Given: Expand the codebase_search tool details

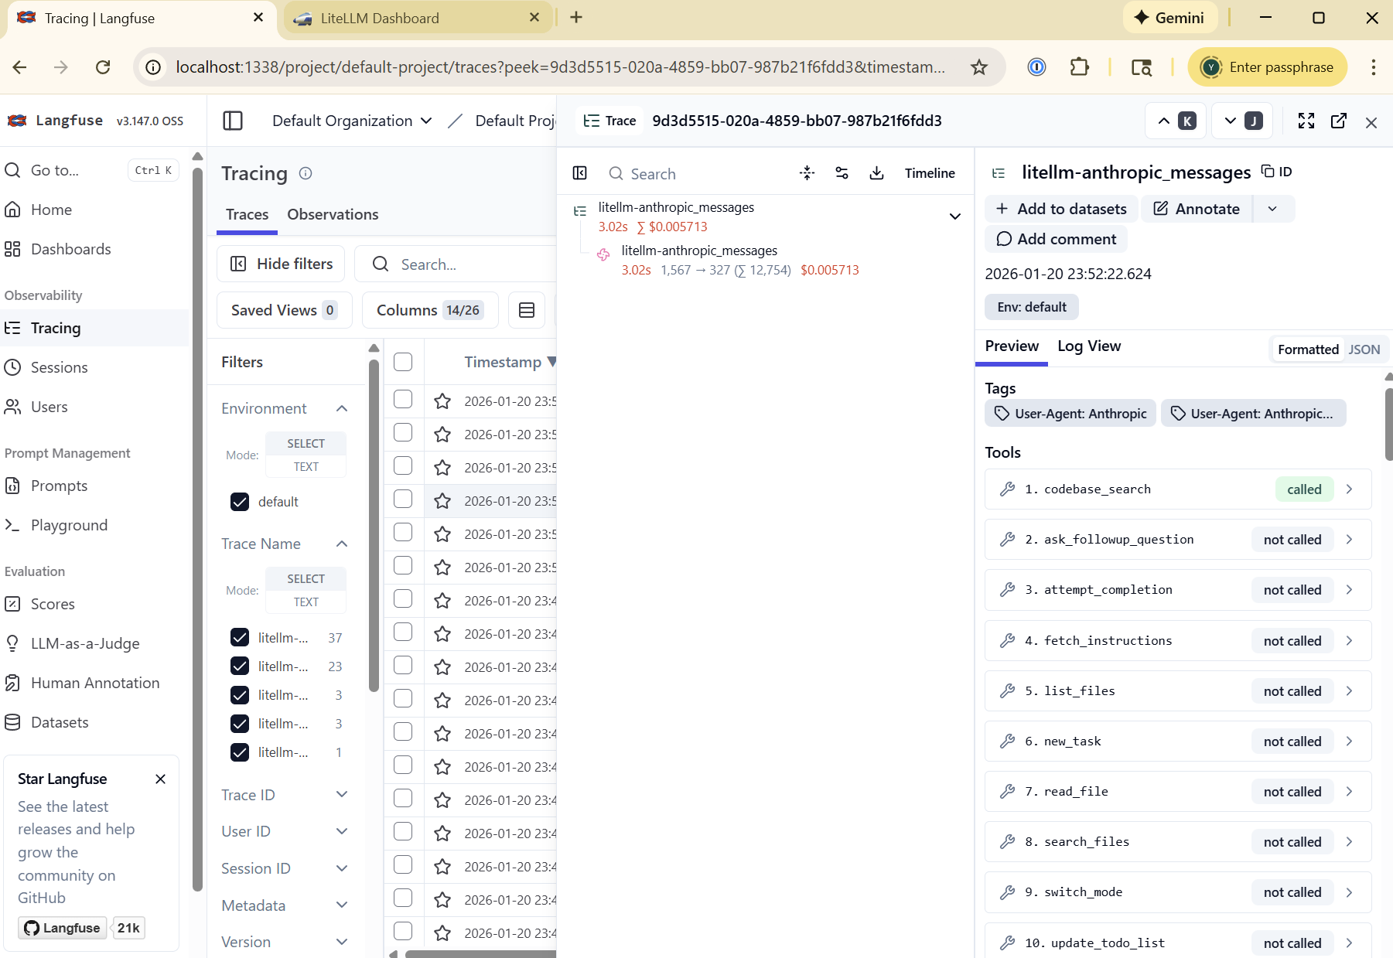Looking at the screenshot, I should tap(1349, 489).
